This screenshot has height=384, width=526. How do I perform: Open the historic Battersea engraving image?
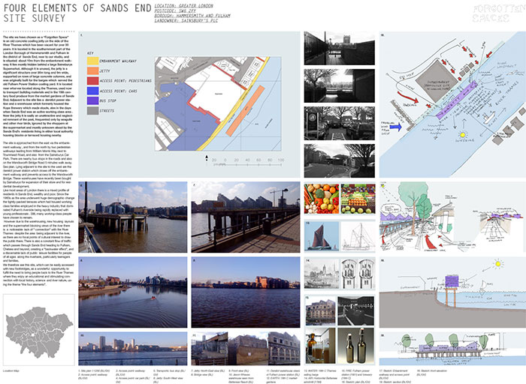pyautogui.click(x=322, y=274)
